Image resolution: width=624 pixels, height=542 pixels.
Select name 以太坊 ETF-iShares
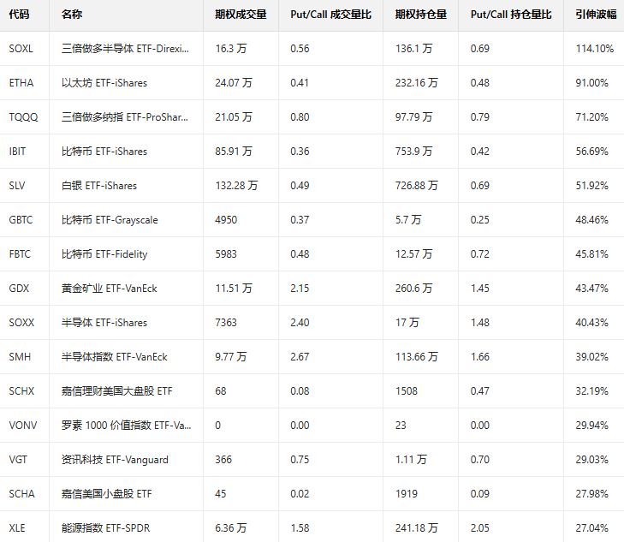click(x=104, y=83)
